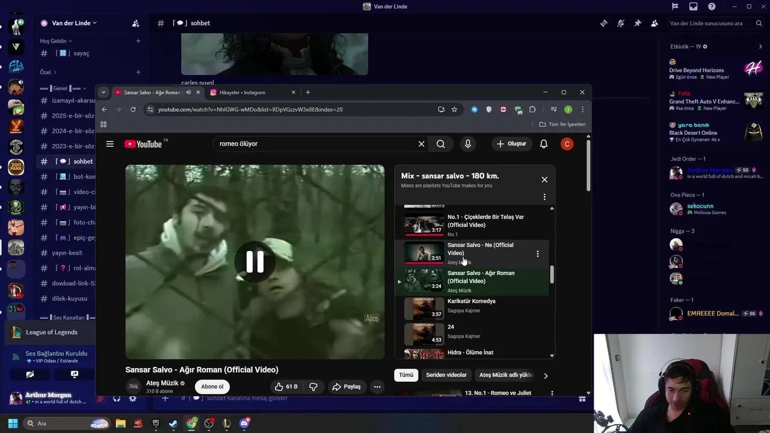Play No.1 - Çiçeklerde Bir Telaş Var
This screenshot has height=433, width=770.
click(x=471, y=224)
